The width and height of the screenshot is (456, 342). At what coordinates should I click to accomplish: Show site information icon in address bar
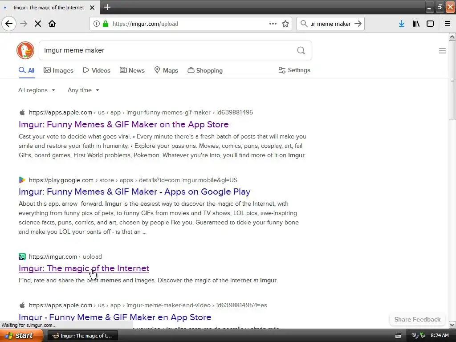(97, 24)
